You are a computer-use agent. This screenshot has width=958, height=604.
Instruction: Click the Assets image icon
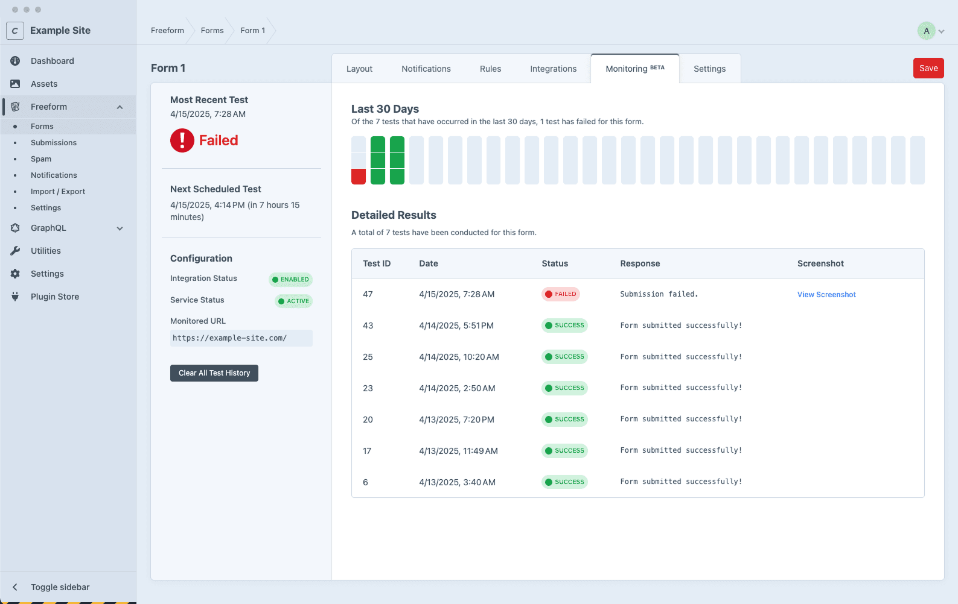[x=15, y=84]
